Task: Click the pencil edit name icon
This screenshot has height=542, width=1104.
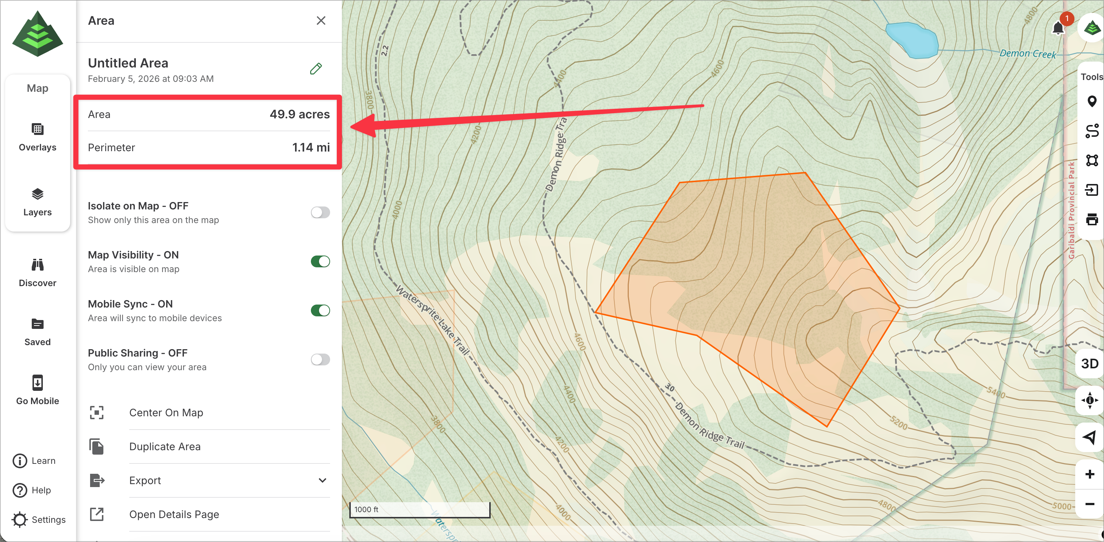Action: pyautogui.click(x=316, y=69)
